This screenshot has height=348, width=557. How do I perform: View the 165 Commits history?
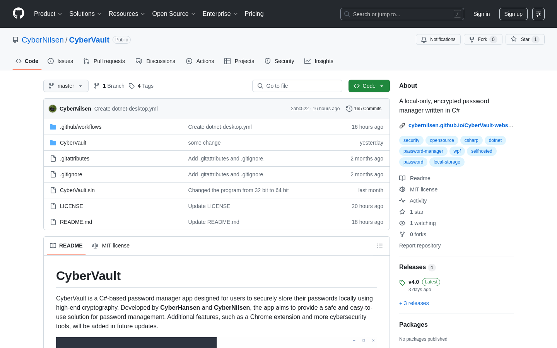tap(364, 109)
